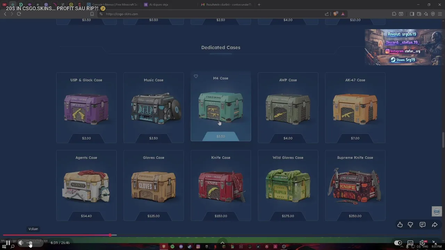Click the video title text at top
The image size is (445, 250).
tap(56, 8)
